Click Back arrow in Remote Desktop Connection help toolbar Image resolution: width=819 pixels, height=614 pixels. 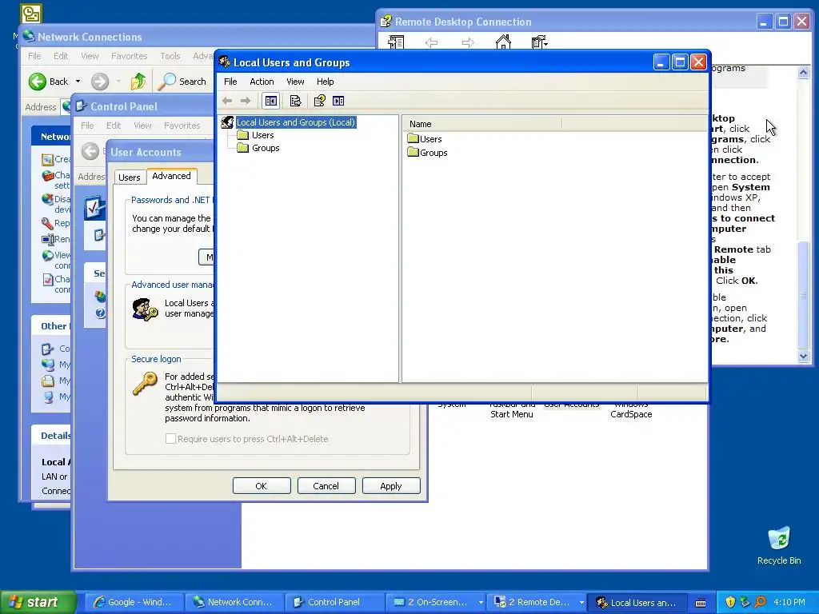pos(431,42)
